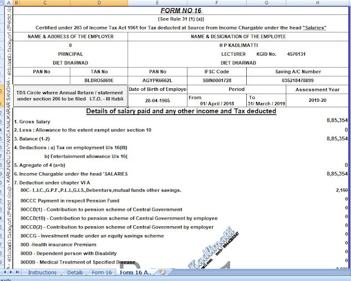Screen dimensions: 351x281
Task: Click the employer's DIET DHARWAD cell
Action: [x=71, y=63]
